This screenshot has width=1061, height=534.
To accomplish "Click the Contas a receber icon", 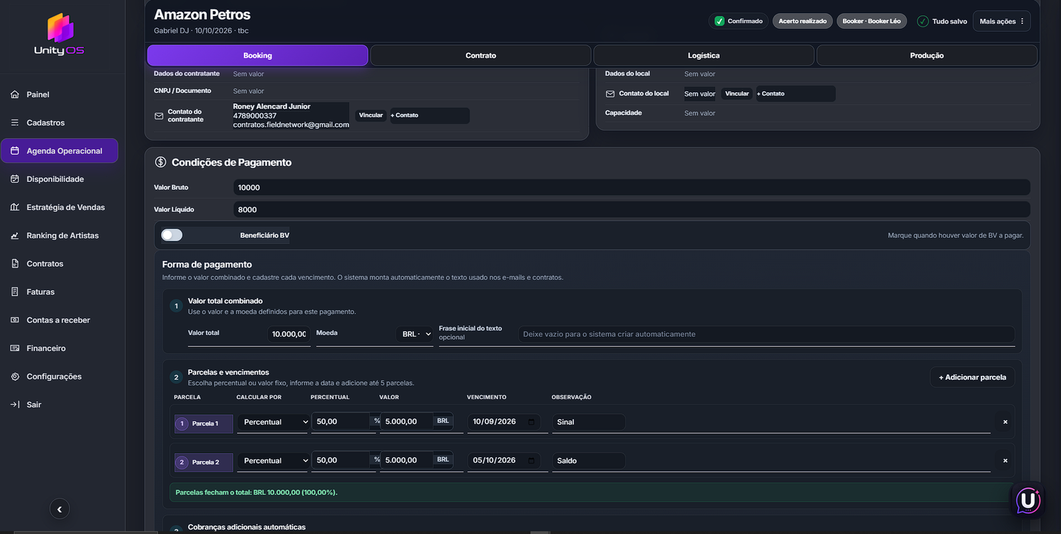I will click(x=15, y=320).
